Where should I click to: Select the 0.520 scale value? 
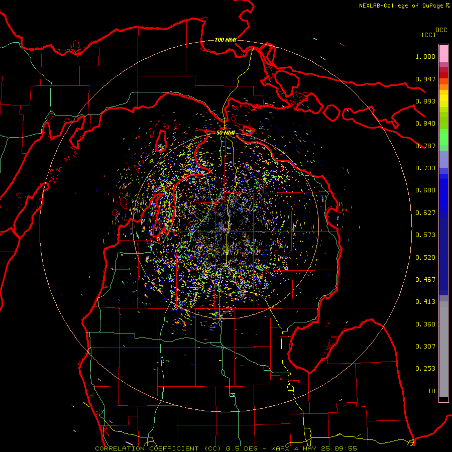(425, 258)
